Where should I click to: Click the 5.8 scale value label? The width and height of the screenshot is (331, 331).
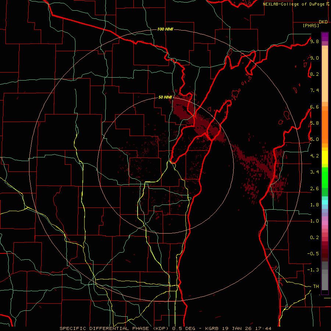tap(314, 123)
